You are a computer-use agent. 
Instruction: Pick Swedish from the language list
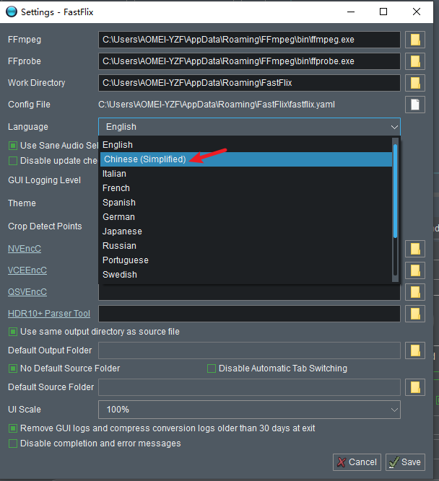pyautogui.click(x=119, y=275)
